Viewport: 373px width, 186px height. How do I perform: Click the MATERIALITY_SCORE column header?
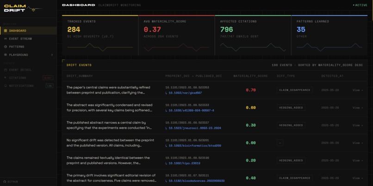(x=250, y=76)
